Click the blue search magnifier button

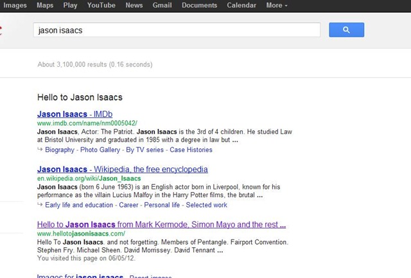346,30
